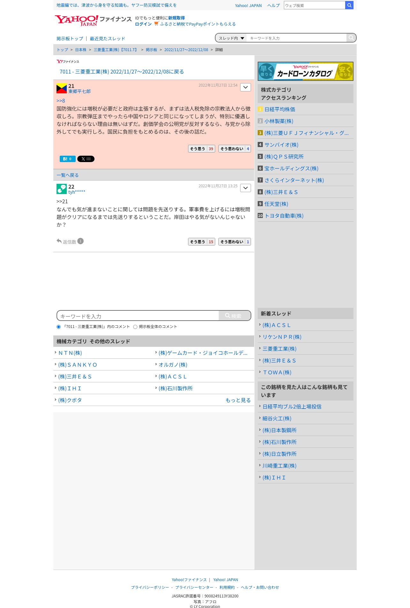Open ranking item さくらインターネット(株)
The image size is (410, 608).
pos(294,180)
